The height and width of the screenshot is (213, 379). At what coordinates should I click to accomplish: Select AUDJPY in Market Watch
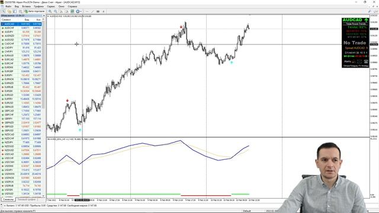click(x=21, y=32)
